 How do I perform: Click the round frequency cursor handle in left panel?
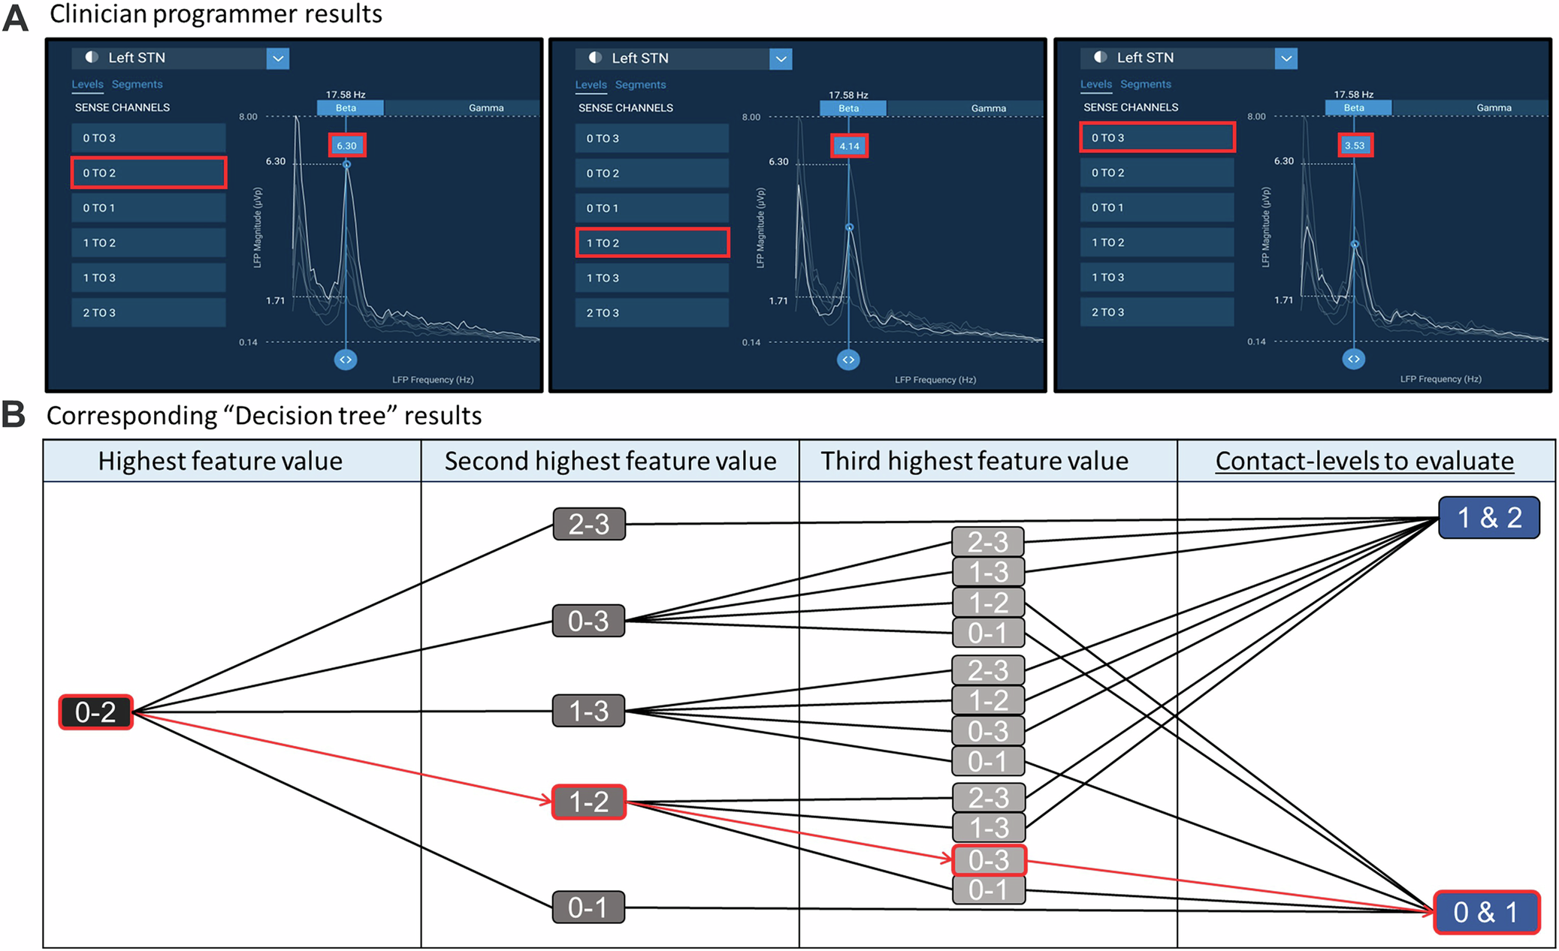[346, 360]
